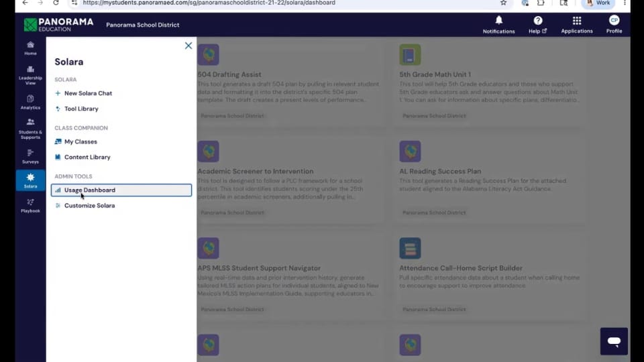644x362 pixels.
Task: Open Attendance Call-Home Script Builder
Action: 461,268
